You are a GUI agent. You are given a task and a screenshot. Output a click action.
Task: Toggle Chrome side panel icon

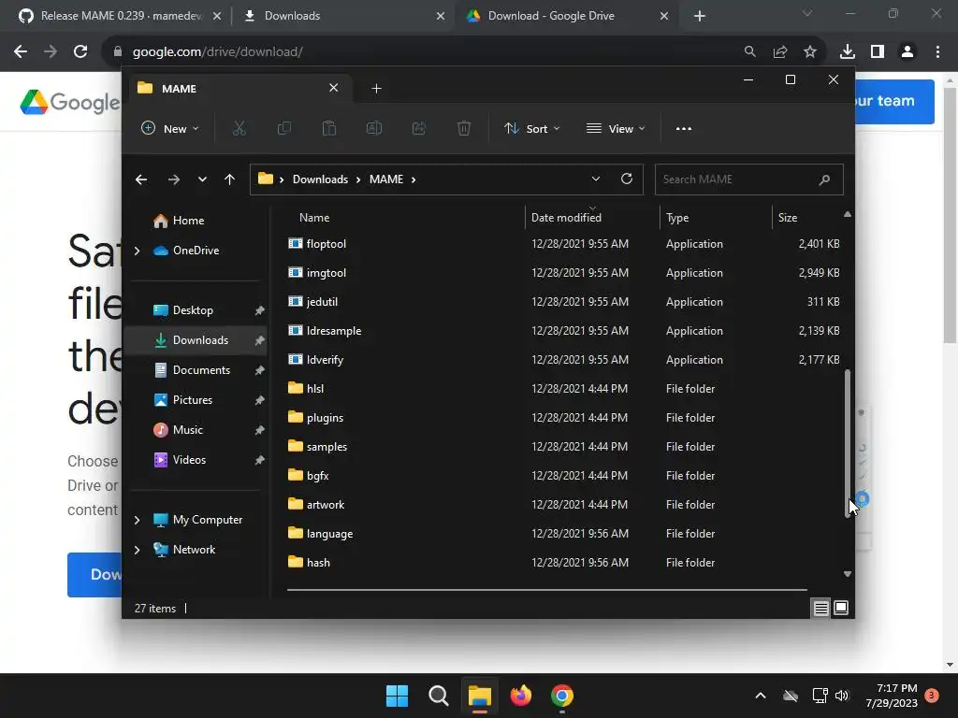coord(878,52)
